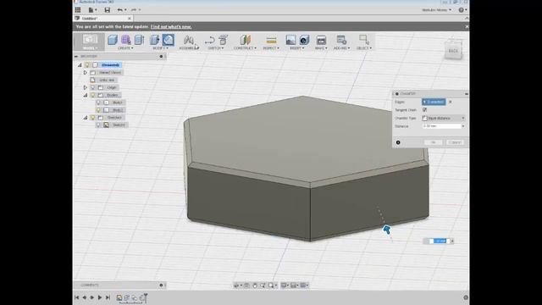Toggle visibility bulb of Origin folder
Screen dimensions: 542x305
[92, 87]
